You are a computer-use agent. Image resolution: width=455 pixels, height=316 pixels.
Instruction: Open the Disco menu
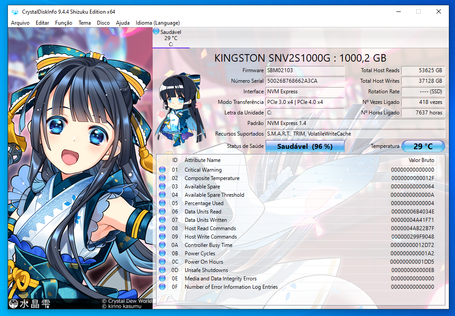(103, 23)
